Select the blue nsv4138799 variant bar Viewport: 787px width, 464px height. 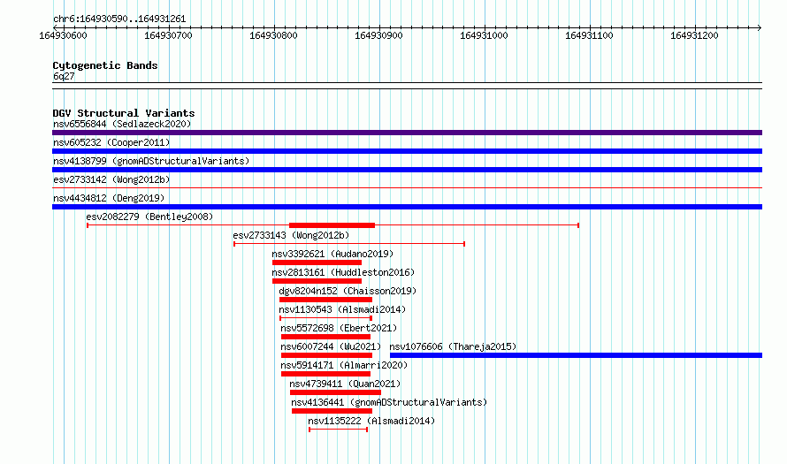[407, 170]
